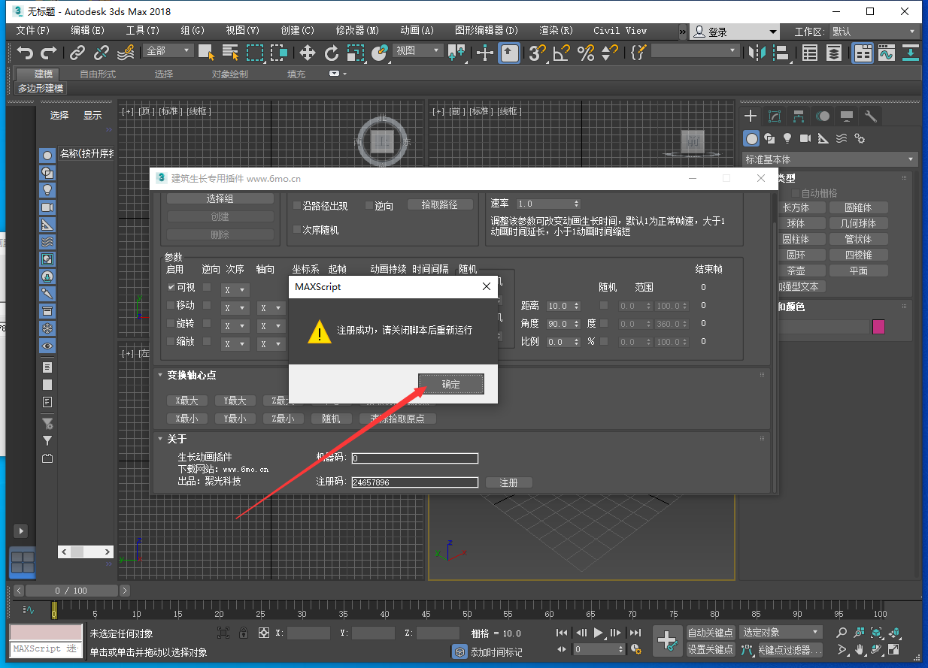Click the 0 / 100 time slider handle
This screenshot has height=668, width=928.
point(71,591)
